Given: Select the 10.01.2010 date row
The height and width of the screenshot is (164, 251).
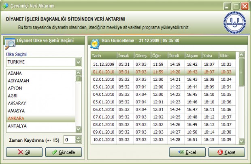Looking at the screenshot, I should [163, 139].
